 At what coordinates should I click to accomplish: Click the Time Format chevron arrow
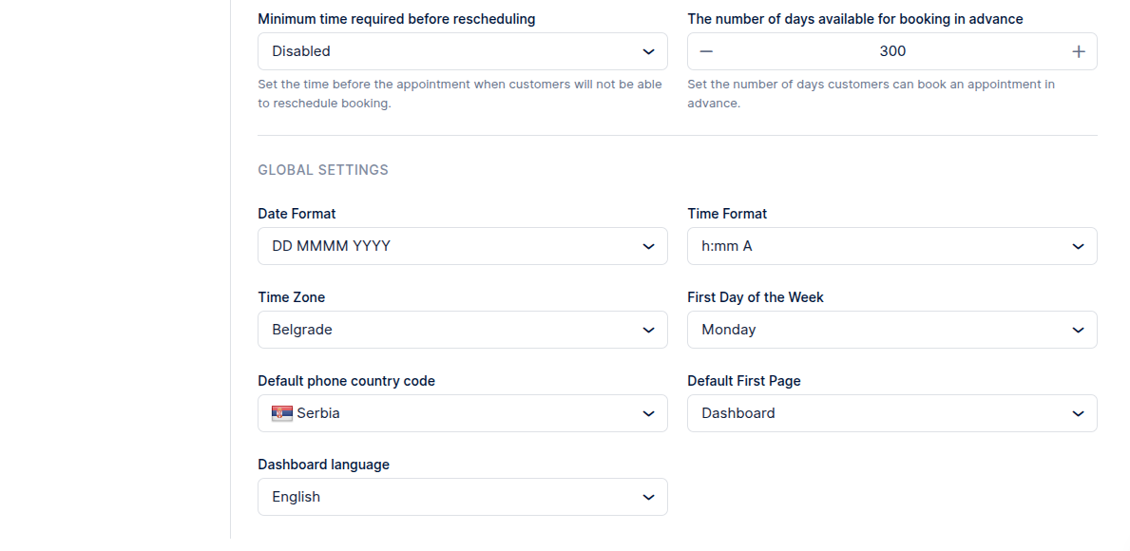click(x=1078, y=246)
